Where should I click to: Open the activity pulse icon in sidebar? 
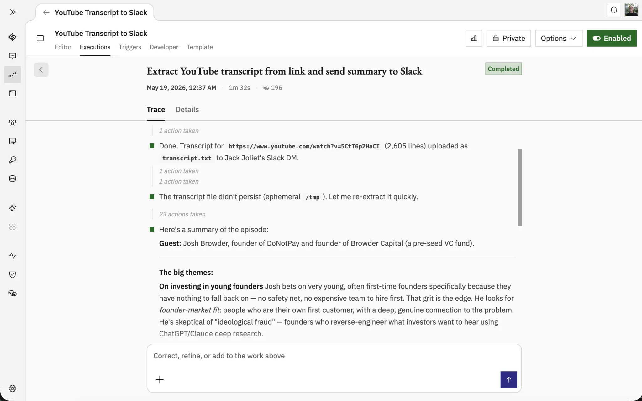[x=13, y=256]
